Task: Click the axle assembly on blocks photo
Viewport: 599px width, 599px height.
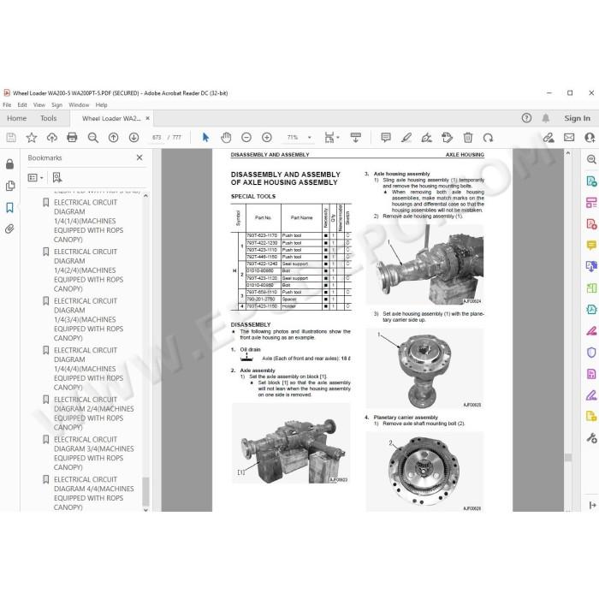Action: [x=291, y=443]
